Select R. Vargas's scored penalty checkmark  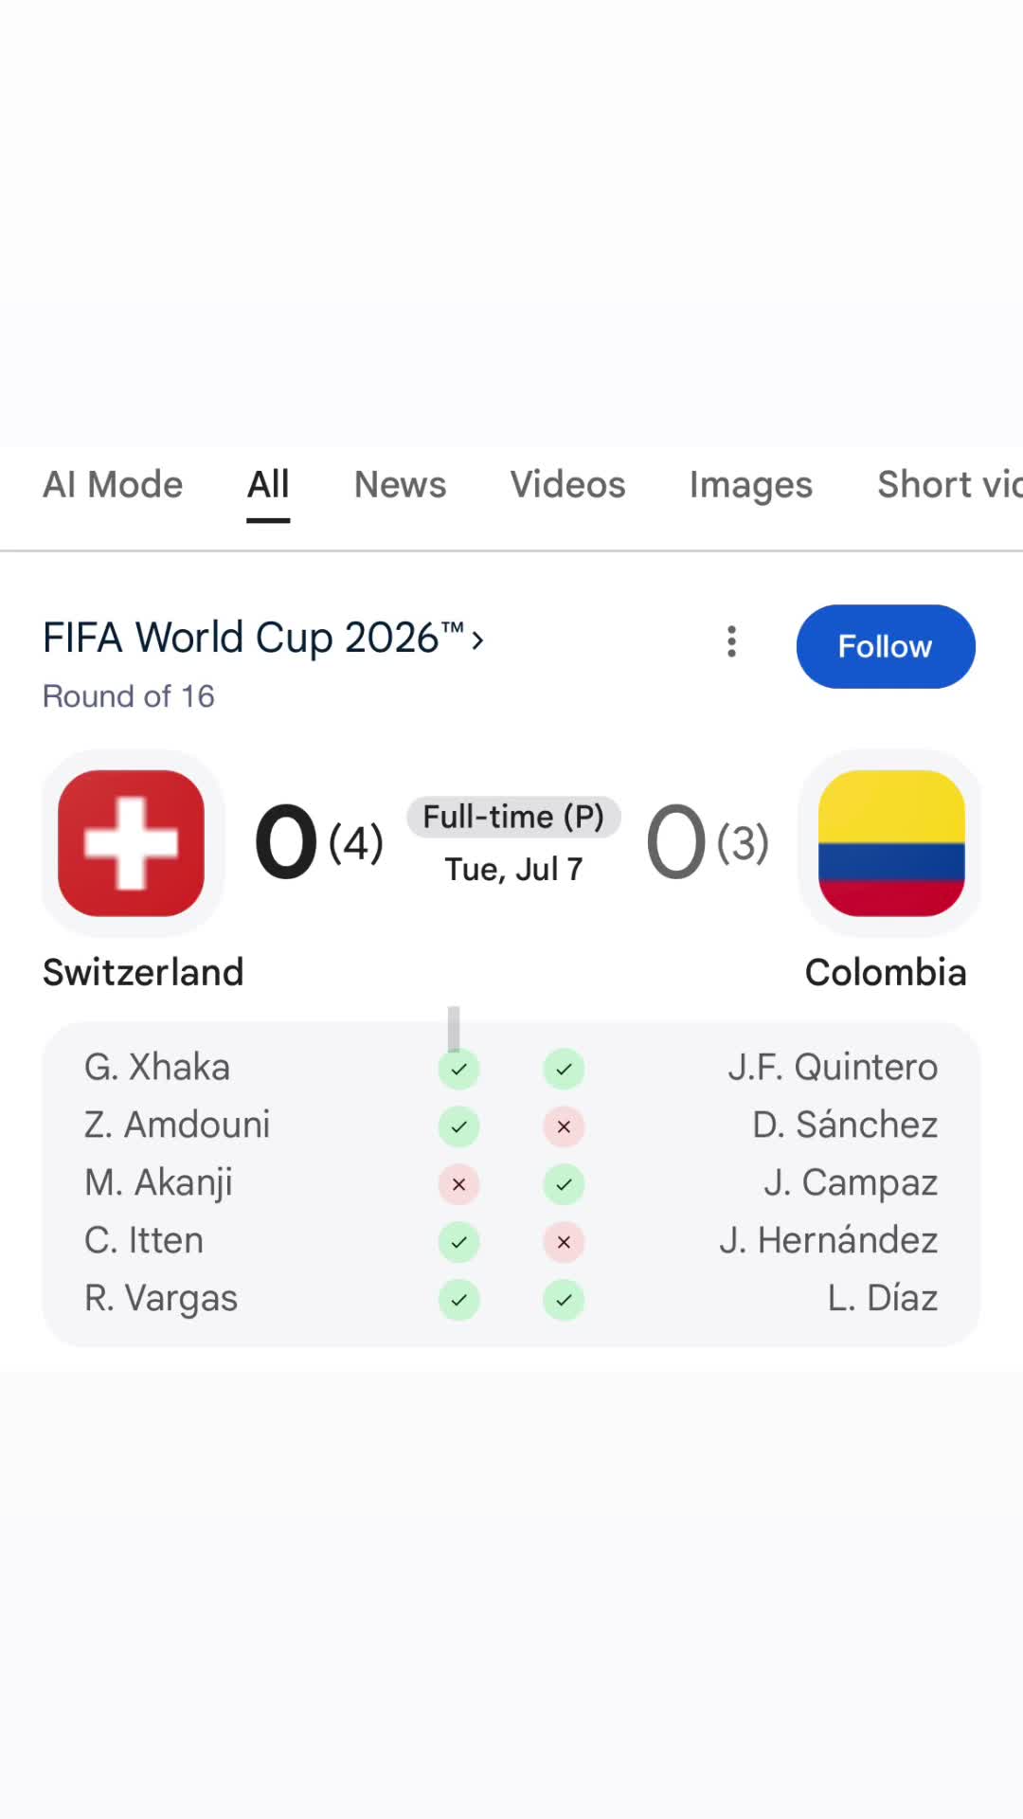click(458, 1300)
